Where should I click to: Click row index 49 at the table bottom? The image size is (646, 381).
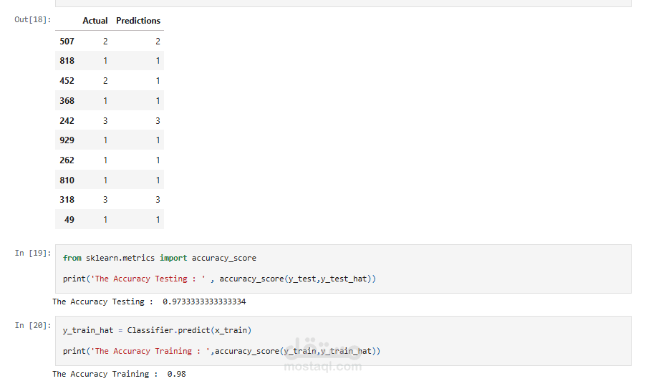(69, 220)
